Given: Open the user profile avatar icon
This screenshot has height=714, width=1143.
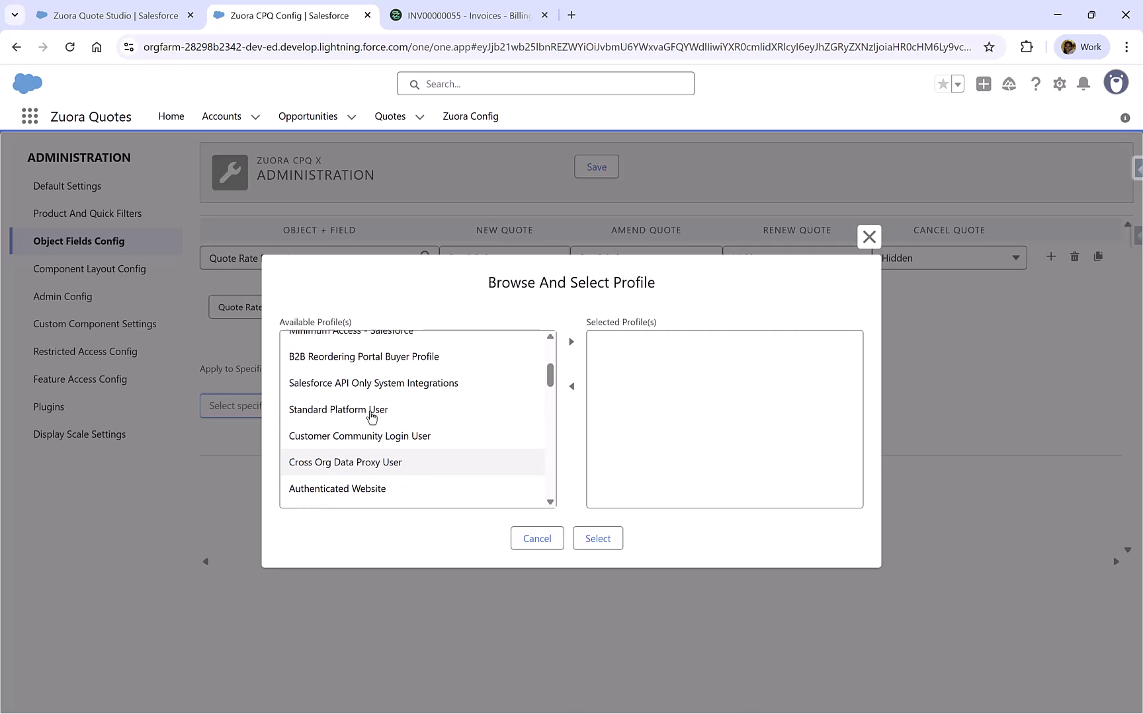Looking at the screenshot, I should coord(1117,82).
